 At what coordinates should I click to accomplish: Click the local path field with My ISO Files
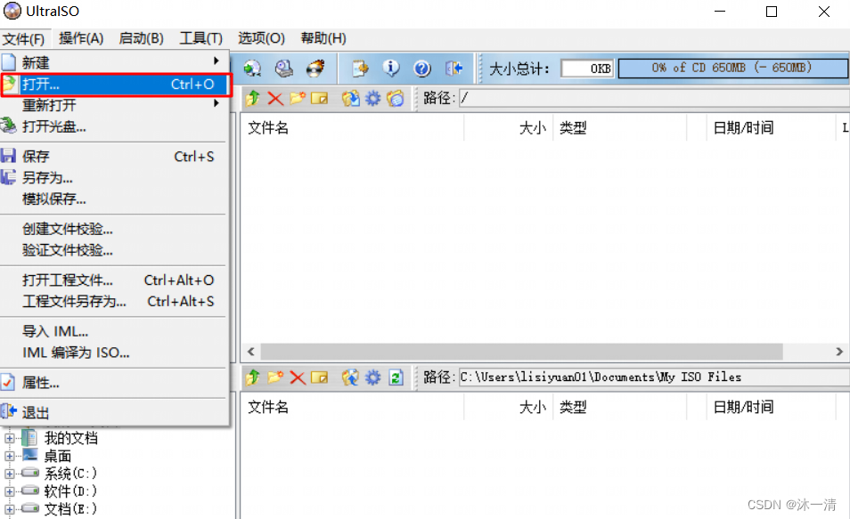654,377
